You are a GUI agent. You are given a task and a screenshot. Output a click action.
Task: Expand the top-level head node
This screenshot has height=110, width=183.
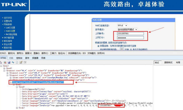tap(4, 68)
